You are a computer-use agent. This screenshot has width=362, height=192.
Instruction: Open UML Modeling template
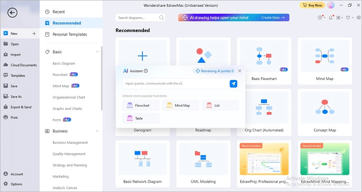pyautogui.click(x=203, y=164)
